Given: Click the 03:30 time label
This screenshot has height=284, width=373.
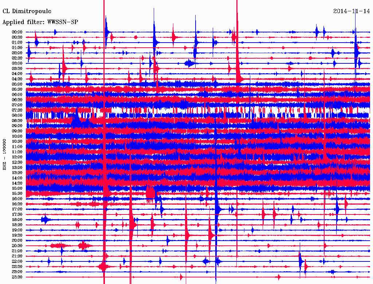Looking at the screenshot, I should point(17,69).
